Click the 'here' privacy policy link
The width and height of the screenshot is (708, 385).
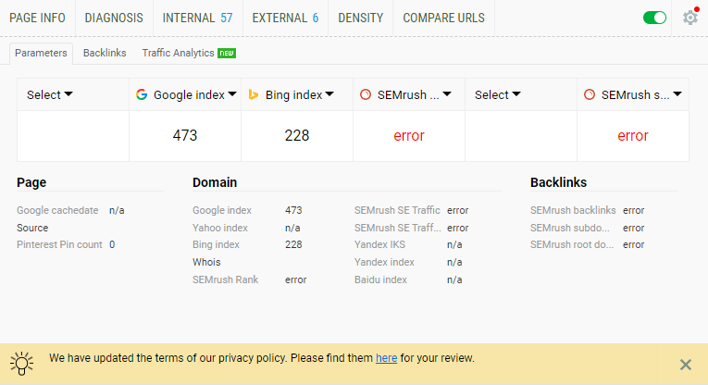[x=387, y=358]
